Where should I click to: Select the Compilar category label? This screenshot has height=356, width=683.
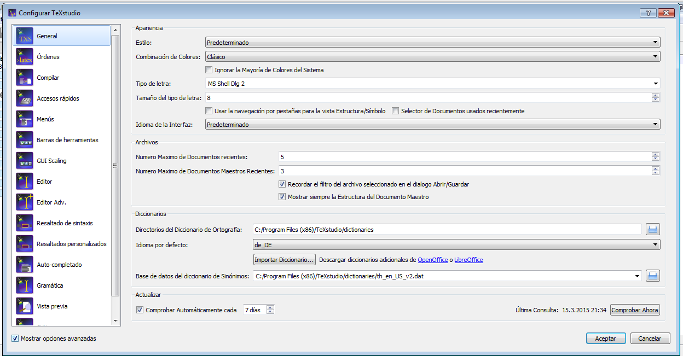[x=48, y=78]
